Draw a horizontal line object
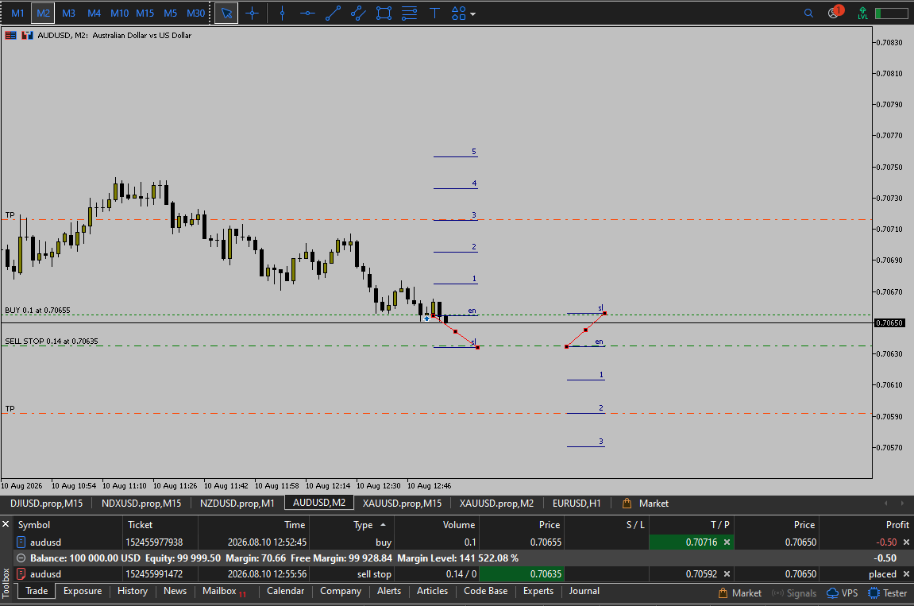Image resolution: width=914 pixels, height=606 pixels. tap(307, 13)
